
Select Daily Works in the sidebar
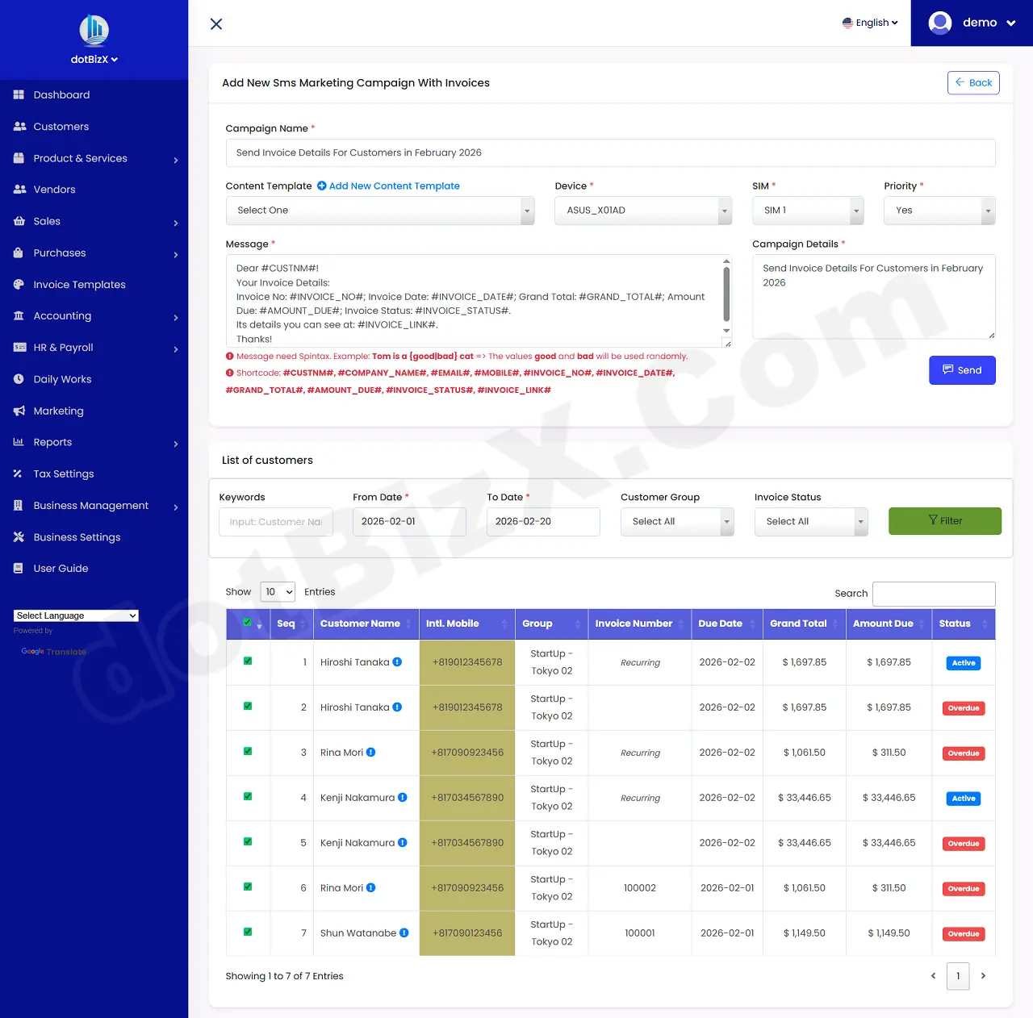(62, 378)
